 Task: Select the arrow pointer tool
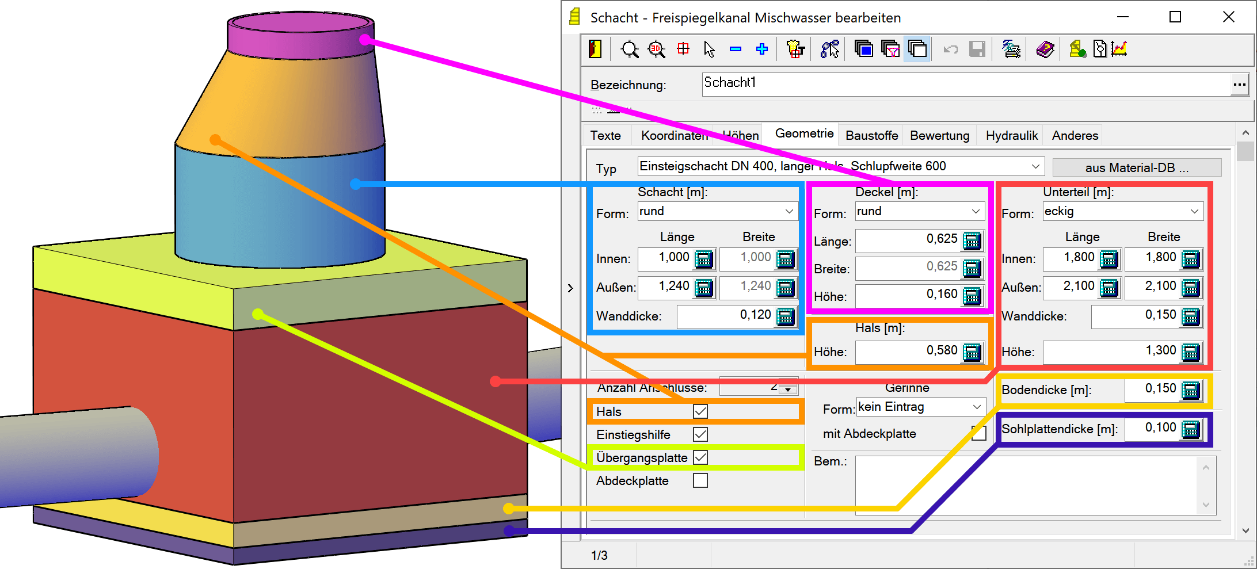(709, 49)
